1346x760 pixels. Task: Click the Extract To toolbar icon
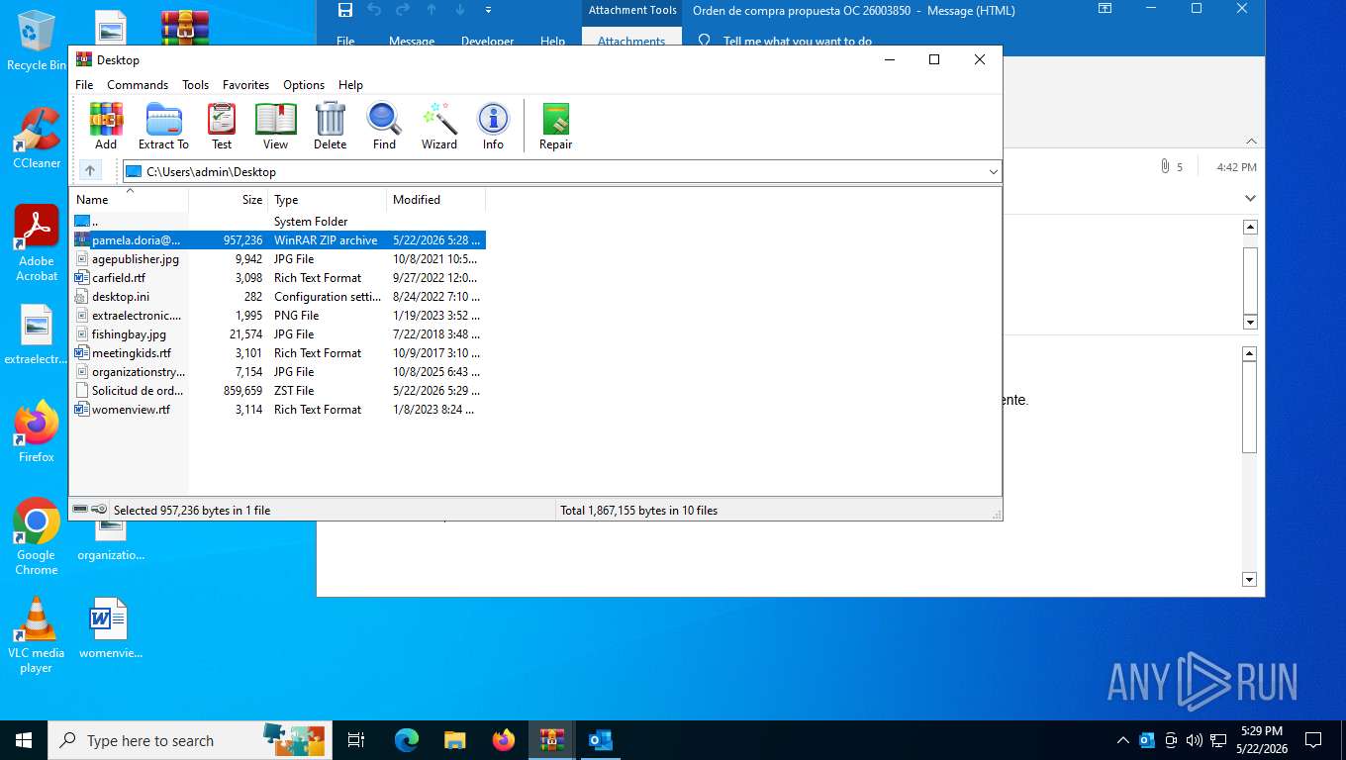(163, 126)
